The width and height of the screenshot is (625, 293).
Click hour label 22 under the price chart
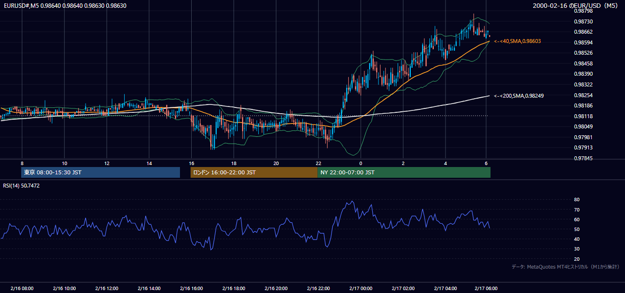pos(318,163)
